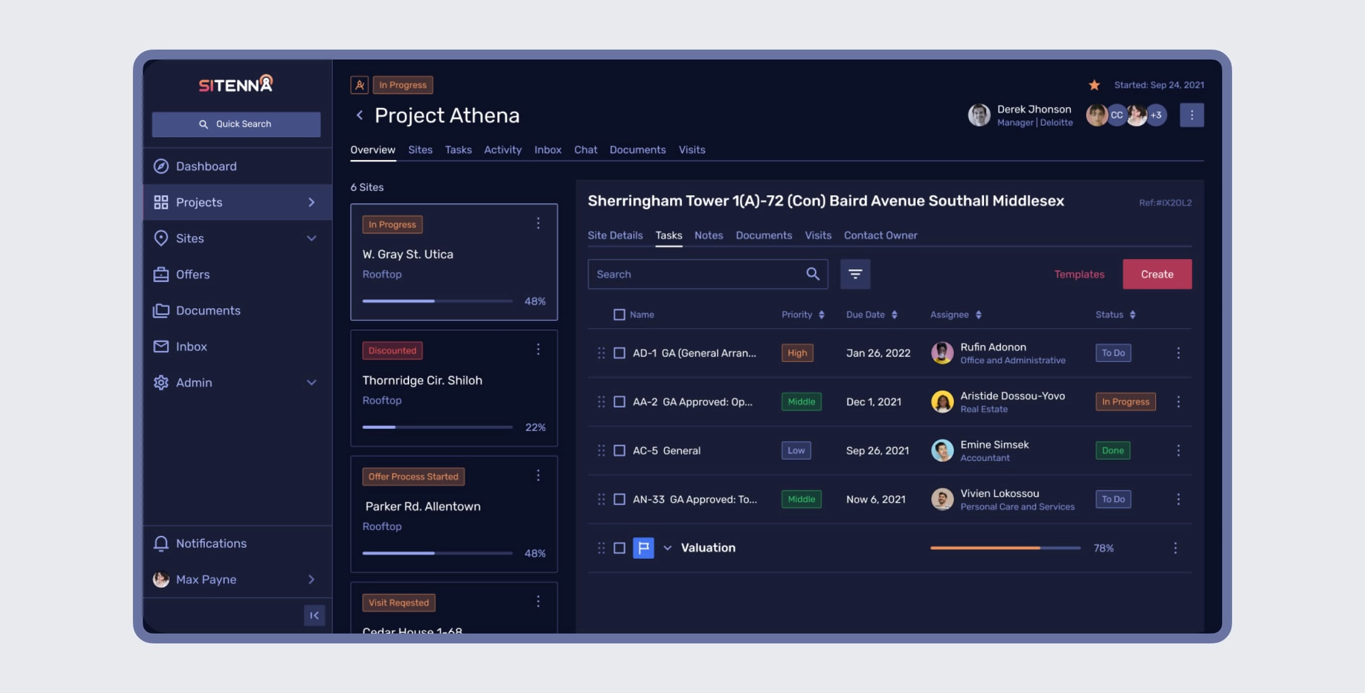The width and height of the screenshot is (1365, 693).
Task: Click the Create button
Action: pos(1157,274)
